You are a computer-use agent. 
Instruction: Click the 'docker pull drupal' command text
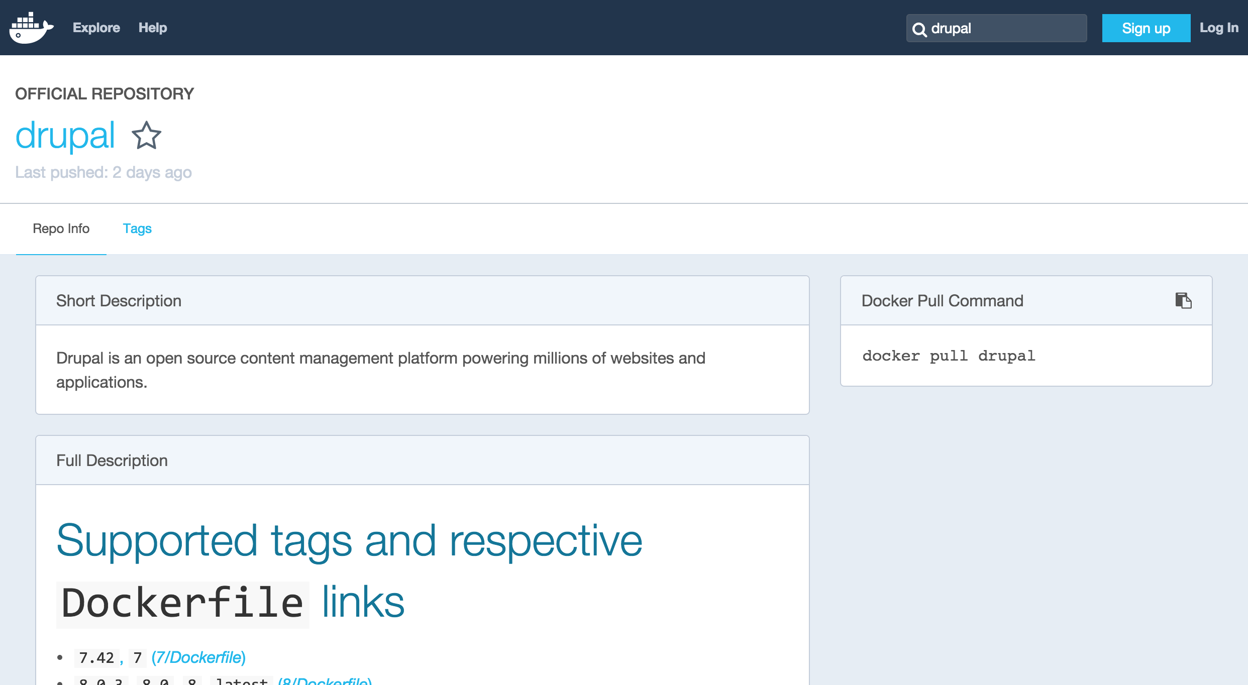coord(949,356)
